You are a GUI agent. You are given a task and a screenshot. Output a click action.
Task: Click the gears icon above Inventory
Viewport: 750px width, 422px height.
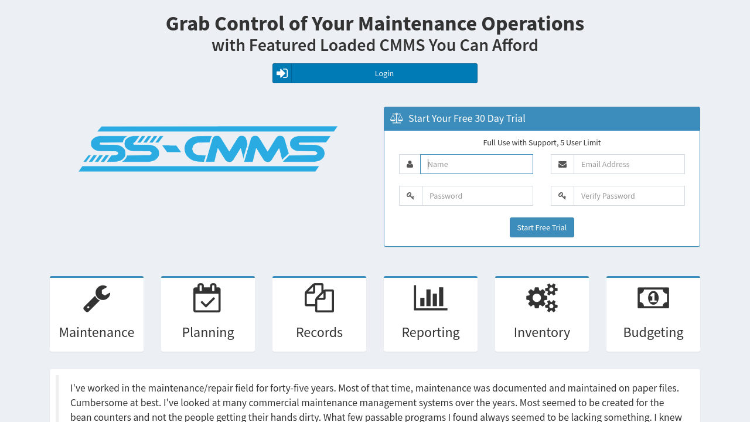542,298
